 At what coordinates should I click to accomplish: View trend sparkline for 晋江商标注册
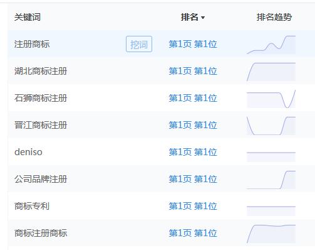(x=271, y=126)
